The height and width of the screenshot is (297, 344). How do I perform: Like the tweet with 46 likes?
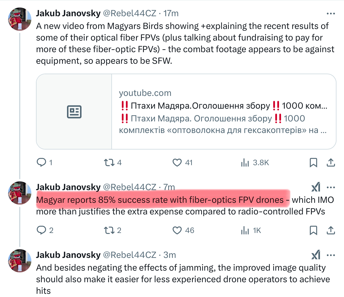click(x=177, y=230)
